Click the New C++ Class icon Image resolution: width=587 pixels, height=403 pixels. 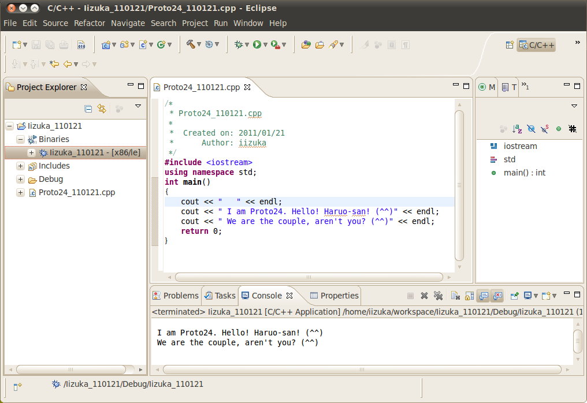coord(161,45)
